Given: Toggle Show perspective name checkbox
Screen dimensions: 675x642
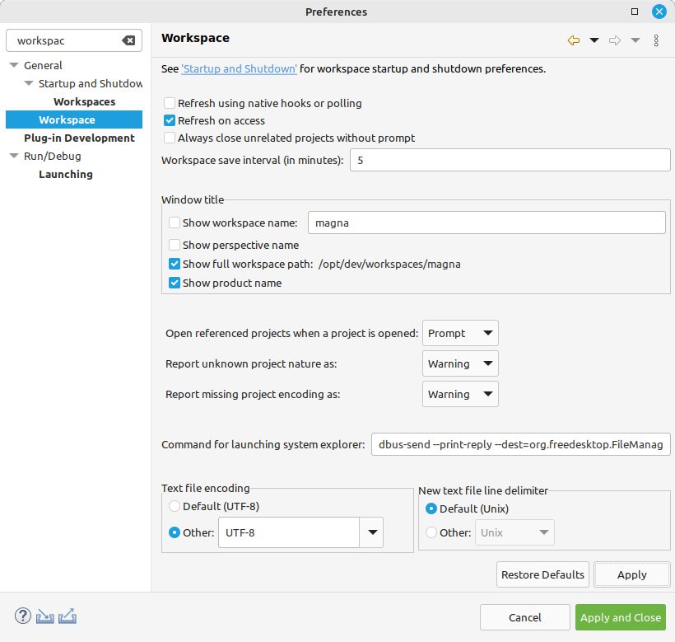Looking at the screenshot, I should click(175, 245).
